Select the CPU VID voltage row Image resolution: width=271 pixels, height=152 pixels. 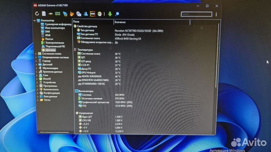[100, 120]
